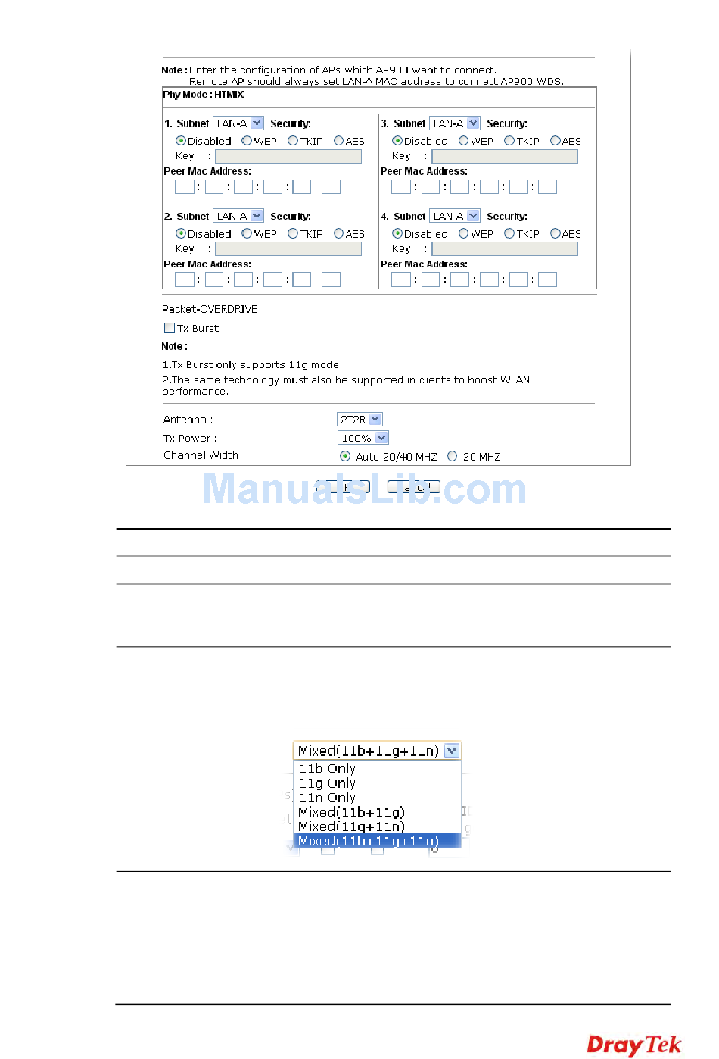Focus the Key field of entry 2
Image resolution: width=719 pixels, height=1059 pixels.
288,248
